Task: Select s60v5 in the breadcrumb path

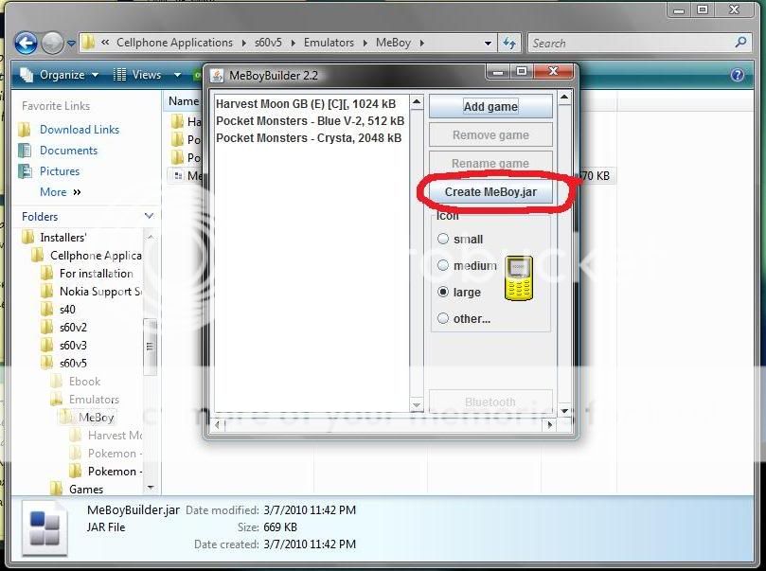Action: pyautogui.click(x=268, y=43)
